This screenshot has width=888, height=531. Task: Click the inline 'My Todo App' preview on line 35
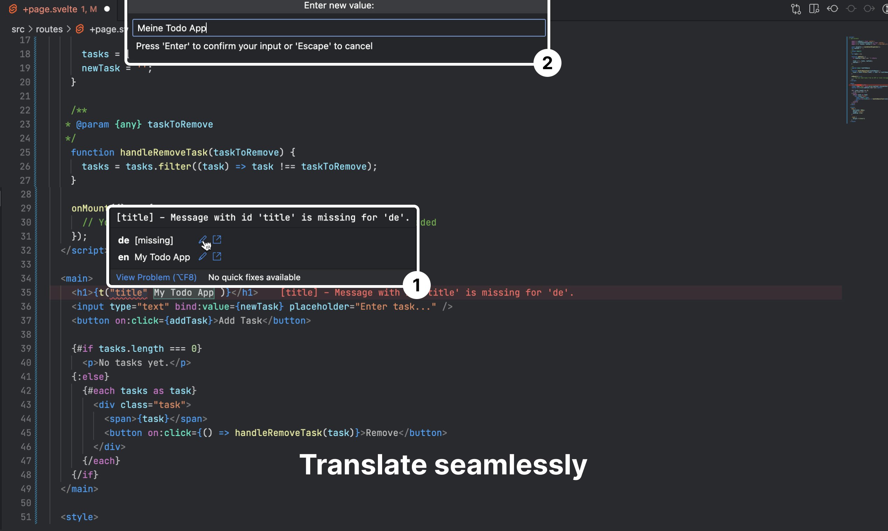[184, 293]
